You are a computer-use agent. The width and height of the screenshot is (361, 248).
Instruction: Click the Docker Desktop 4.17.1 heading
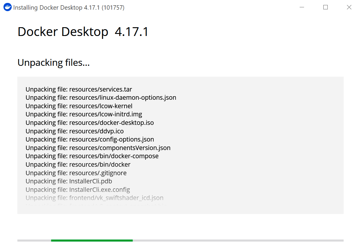[x=83, y=32]
